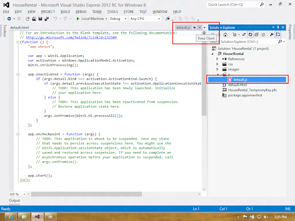Expand the References node
This screenshot has width=295, height=221.
pyautogui.click(x=217, y=59)
